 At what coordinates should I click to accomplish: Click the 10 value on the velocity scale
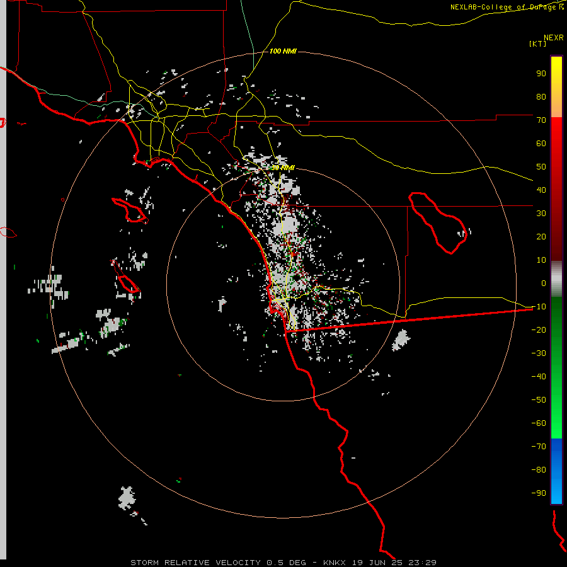click(541, 260)
